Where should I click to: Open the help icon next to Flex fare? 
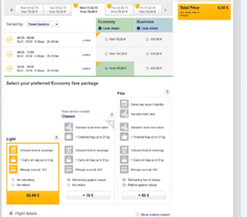point(168,92)
